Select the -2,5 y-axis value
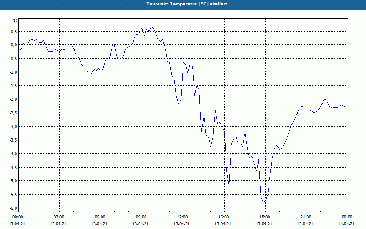 click(x=13, y=113)
